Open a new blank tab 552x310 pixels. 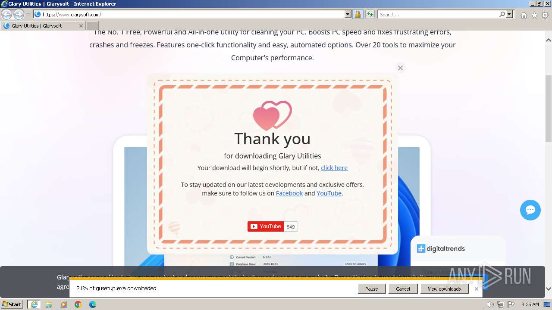93,26
